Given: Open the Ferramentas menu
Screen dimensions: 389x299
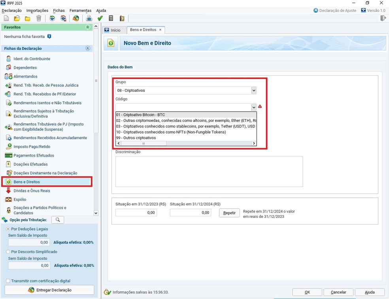Looking at the screenshot, I should [80, 10].
